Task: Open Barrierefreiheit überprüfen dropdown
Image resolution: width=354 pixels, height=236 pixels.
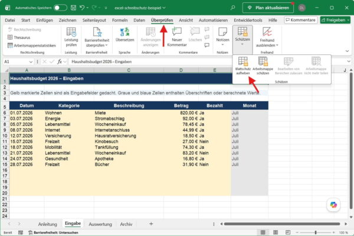Action: coord(97,38)
